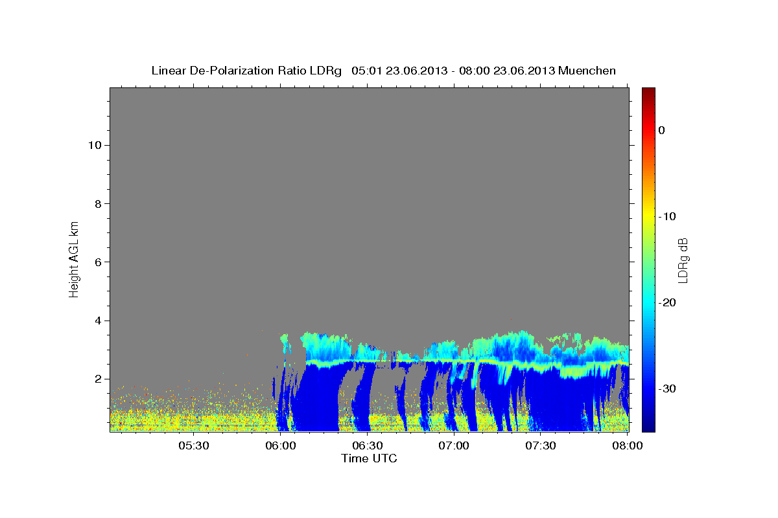Click the '07:30' time tick label
This screenshot has width=778, height=518.
click(541, 445)
